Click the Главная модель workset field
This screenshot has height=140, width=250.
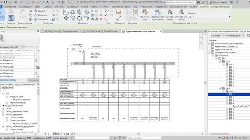point(143,138)
